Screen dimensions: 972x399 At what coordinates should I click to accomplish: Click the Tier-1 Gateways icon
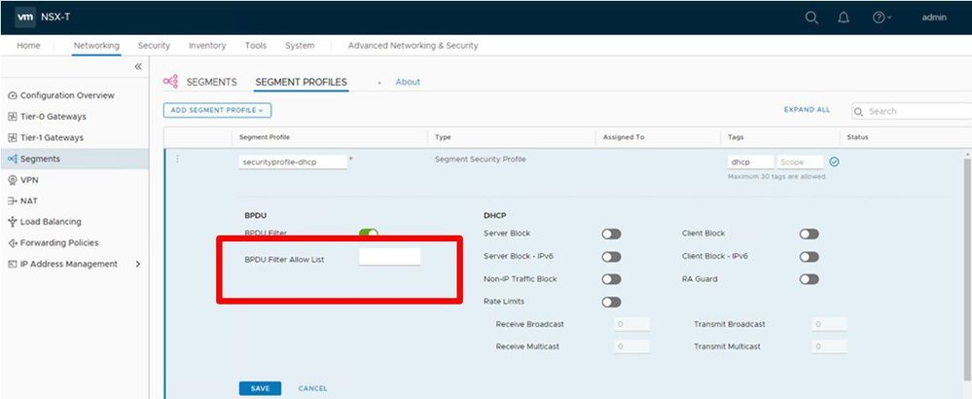(12, 137)
